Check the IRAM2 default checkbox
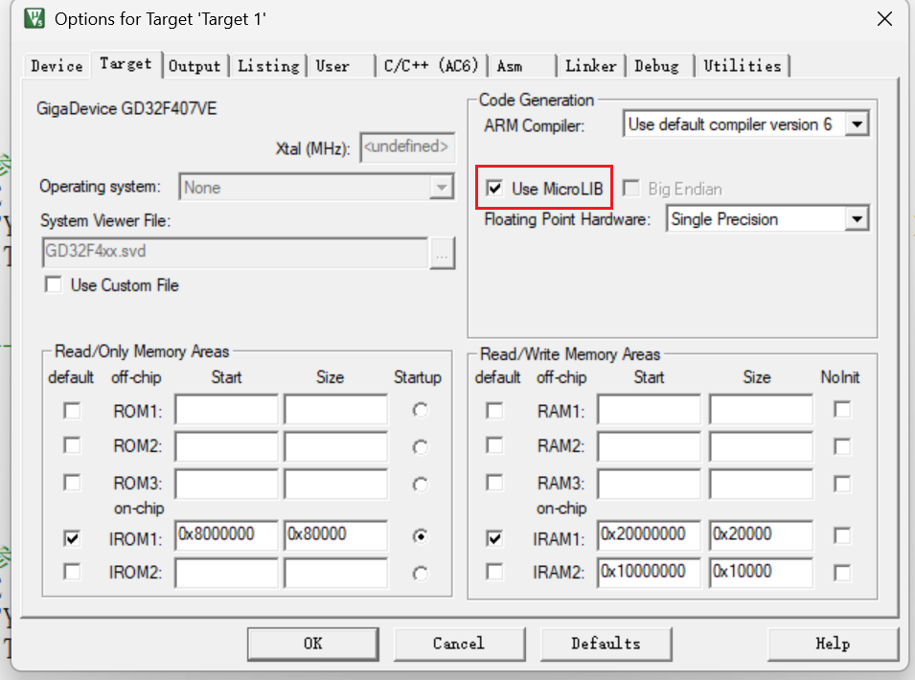The height and width of the screenshot is (680, 915). [494, 572]
